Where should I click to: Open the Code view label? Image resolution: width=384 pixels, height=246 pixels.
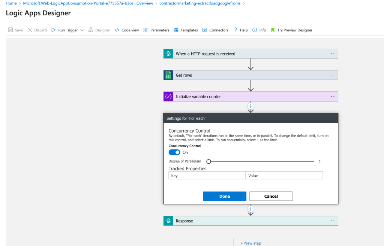[130, 30]
